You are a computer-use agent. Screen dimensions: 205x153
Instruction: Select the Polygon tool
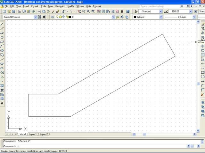(2, 37)
